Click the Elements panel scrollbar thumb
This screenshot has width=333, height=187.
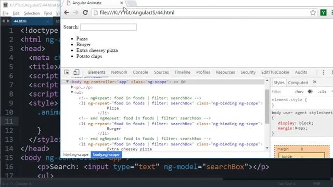click(x=267, y=106)
